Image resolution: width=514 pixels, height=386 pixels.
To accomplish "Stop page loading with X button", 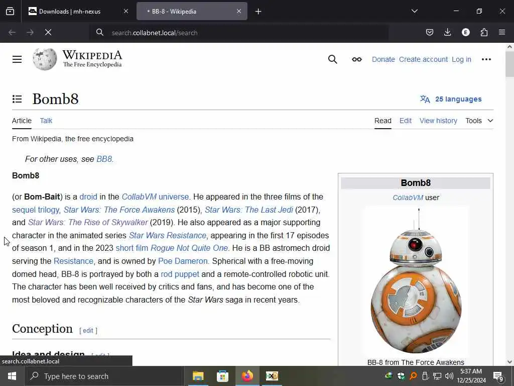I will 48,32.
